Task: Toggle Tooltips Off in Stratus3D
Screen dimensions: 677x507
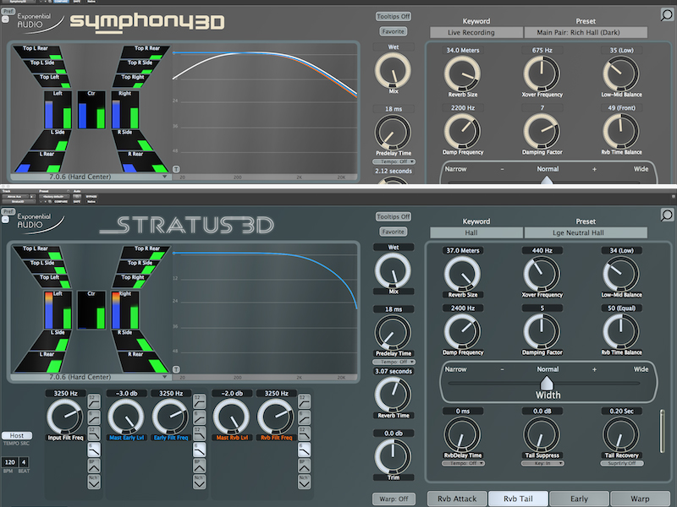Action: tap(394, 218)
